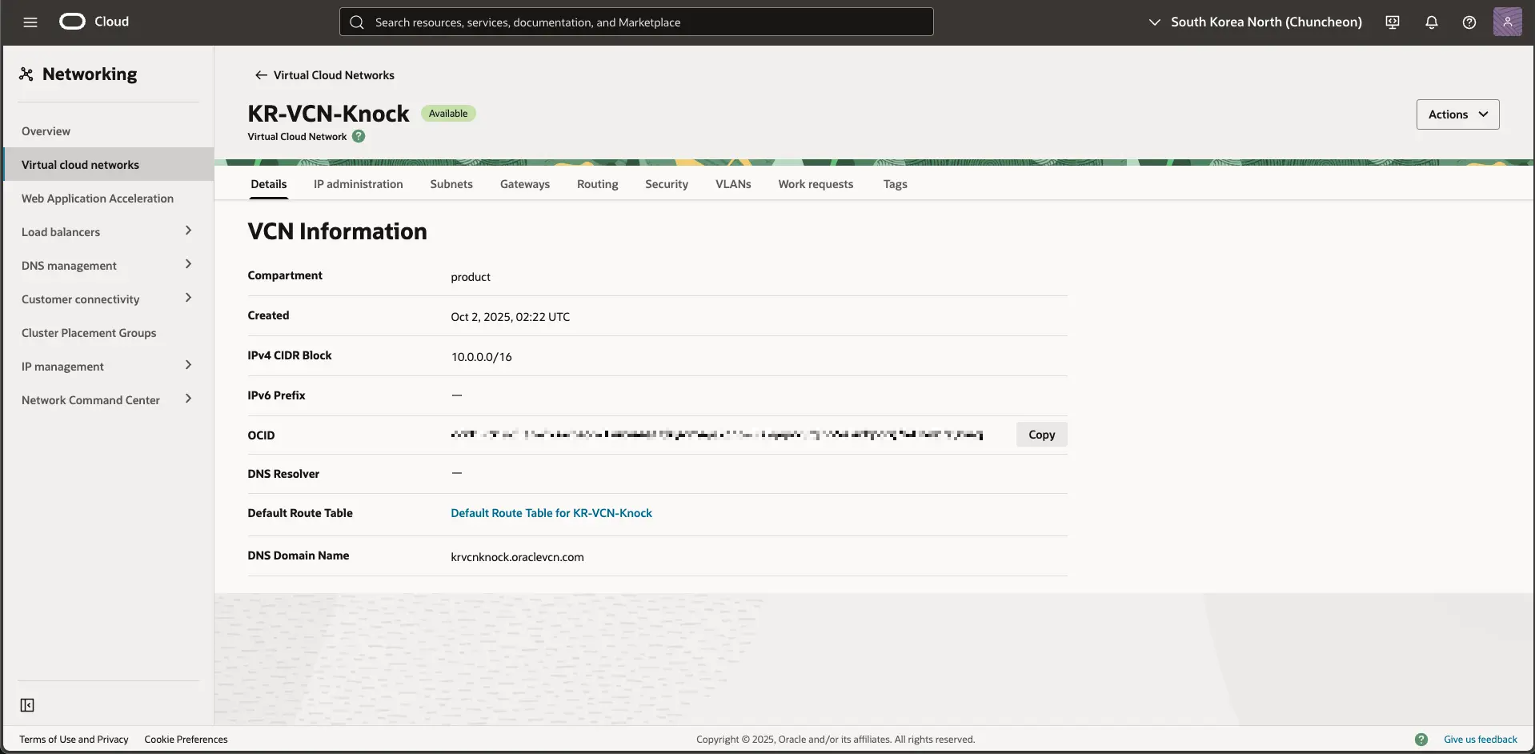
Task: Click DNS domain krvcnknock.oraclevcn.com
Action: click(x=517, y=557)
